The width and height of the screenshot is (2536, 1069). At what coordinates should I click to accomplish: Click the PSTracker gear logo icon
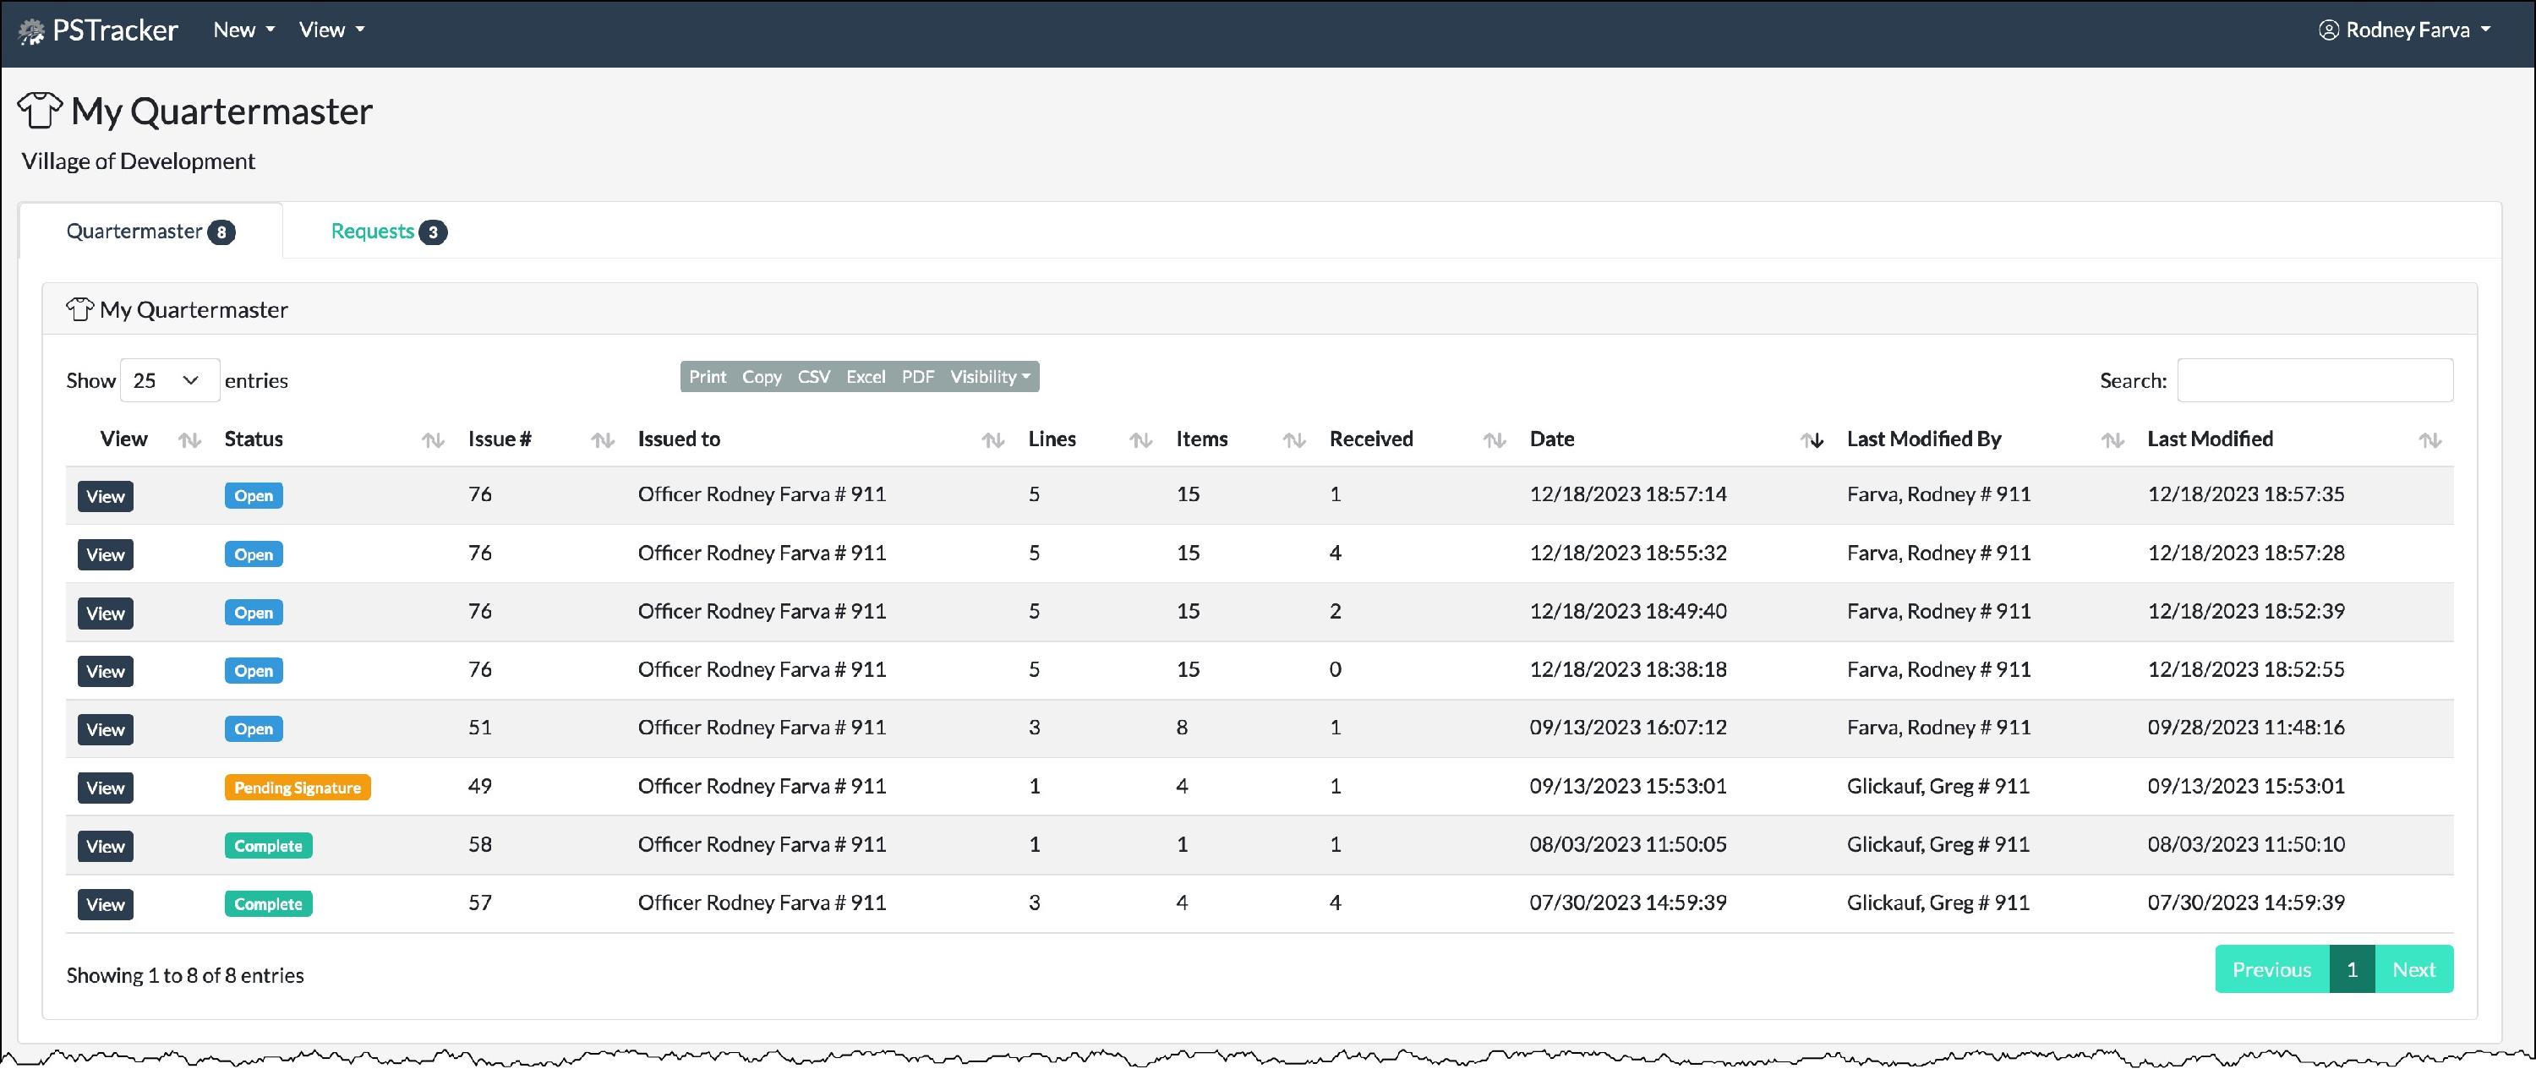point(31,31)
